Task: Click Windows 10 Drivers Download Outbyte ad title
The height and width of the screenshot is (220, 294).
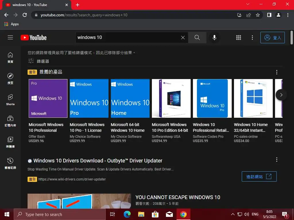Action: coord(98,161)
